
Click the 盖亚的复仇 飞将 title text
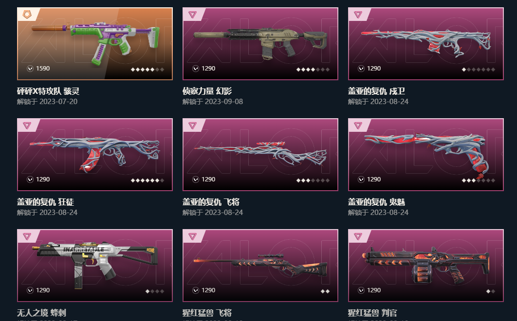211,202
